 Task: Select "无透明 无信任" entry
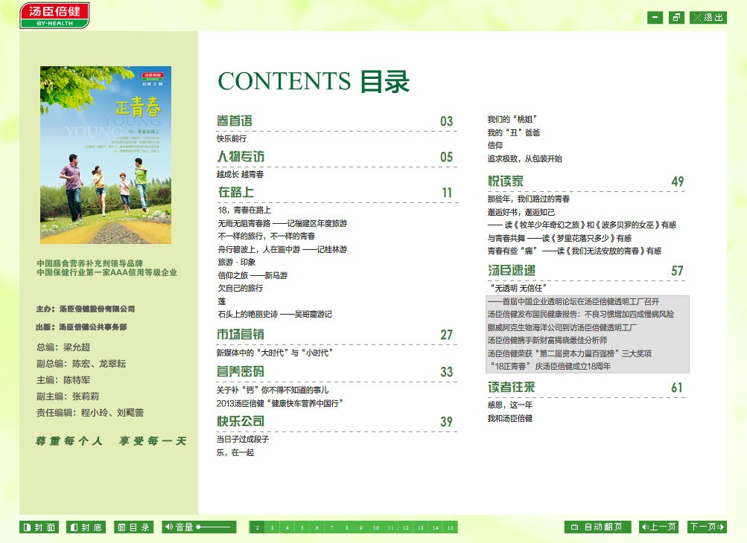click(x=518, y=289)
